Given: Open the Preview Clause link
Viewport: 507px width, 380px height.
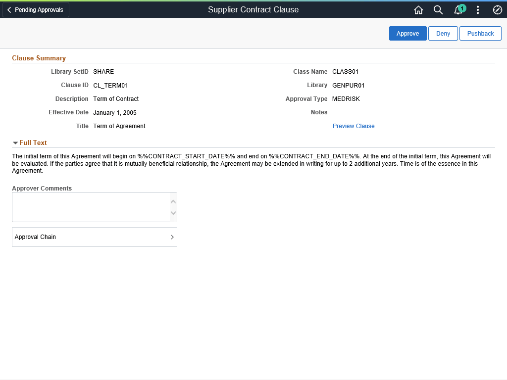Looking at the screenshot, I should coord(354,126).
